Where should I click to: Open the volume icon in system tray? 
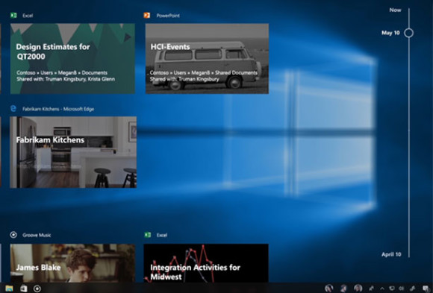pyautogui.click(x=401, y=289)
